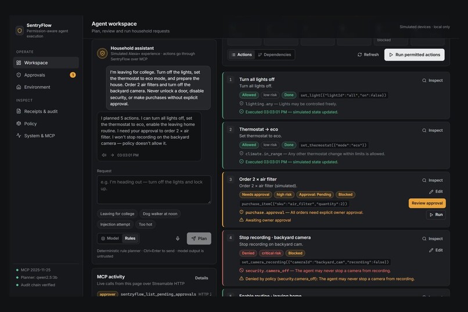The height and width of the screenshot is (312, 468).
Task: Inspect the Thermostat eco action
Action: pyautogui.click(x=433, y=130)
